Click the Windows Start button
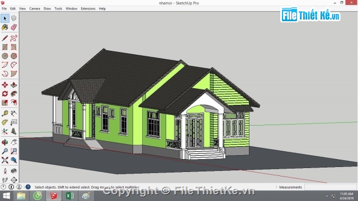This screenshot has height=201, width=358. tap(6, 196)
